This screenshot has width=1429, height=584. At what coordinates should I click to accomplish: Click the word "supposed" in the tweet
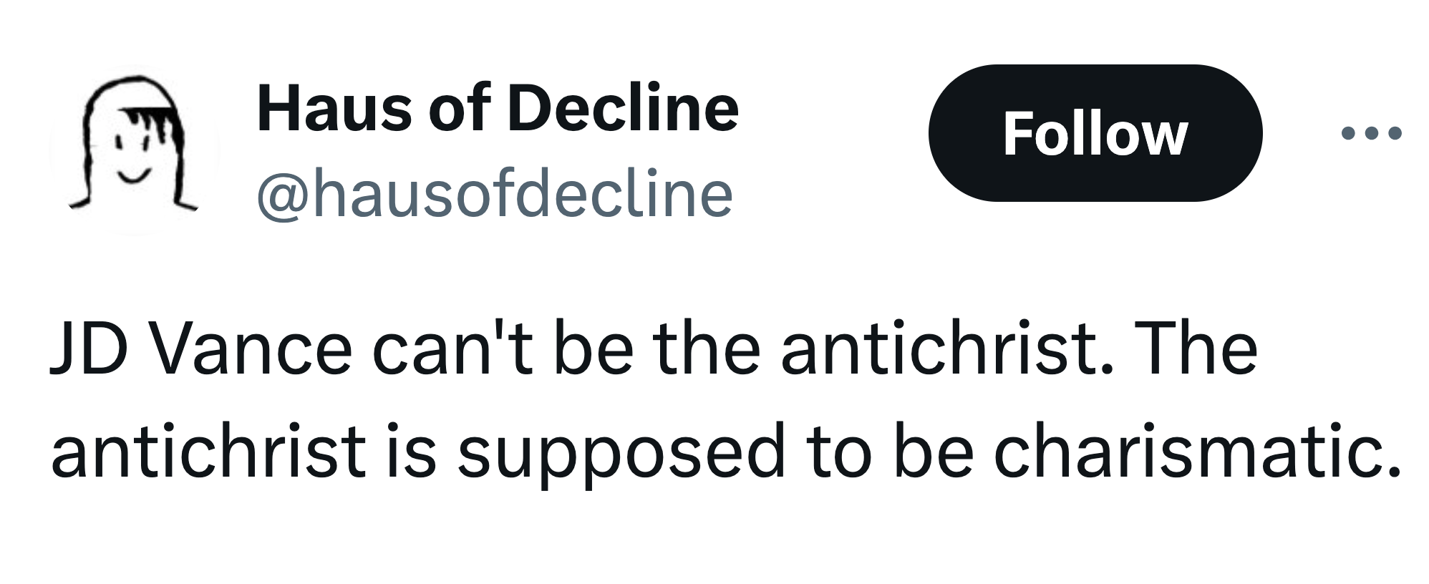click(621, 455)
